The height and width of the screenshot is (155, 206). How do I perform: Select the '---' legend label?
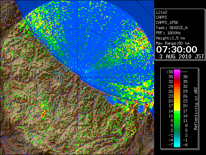coord(184,72)
